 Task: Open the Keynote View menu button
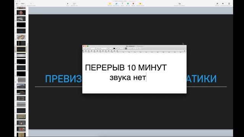[x=17, y=4]
